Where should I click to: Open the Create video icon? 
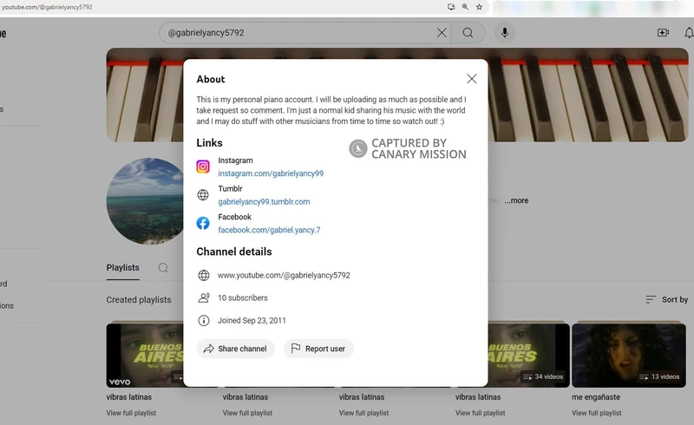pyautogui.click(x=663, y=33)
